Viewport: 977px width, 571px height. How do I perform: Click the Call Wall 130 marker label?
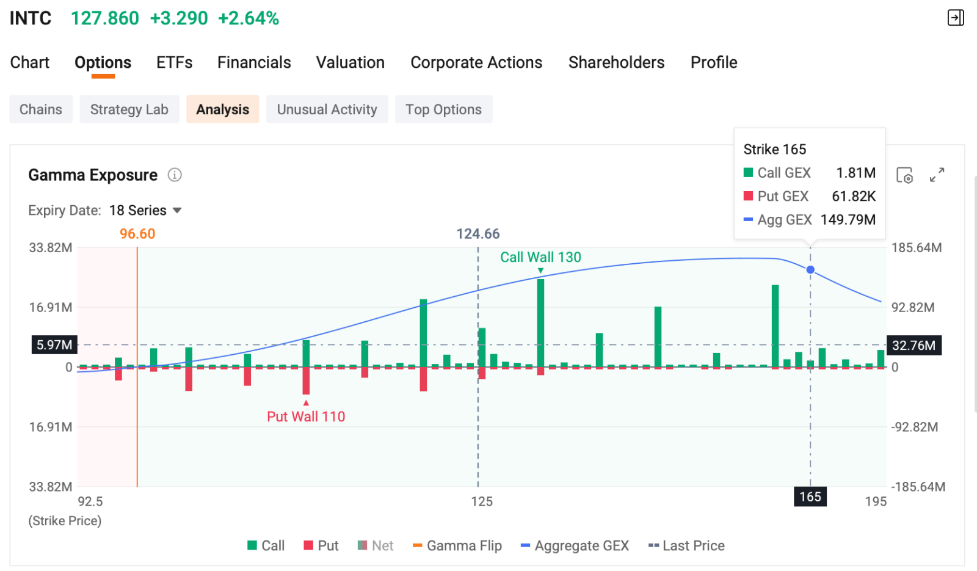pyautogui.click(x=540, y=257)
